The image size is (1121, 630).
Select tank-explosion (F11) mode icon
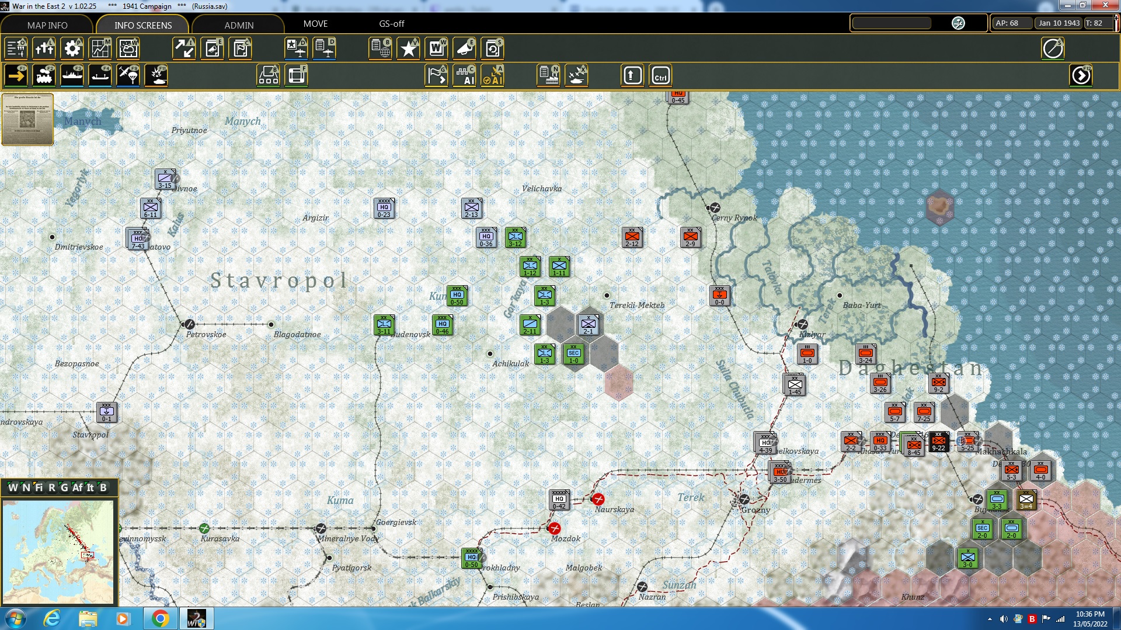click(x=156, y=75)
